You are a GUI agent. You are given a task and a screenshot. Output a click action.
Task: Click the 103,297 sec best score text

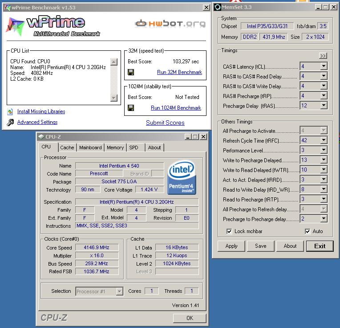pyautogui.click(x=186, y=61)
